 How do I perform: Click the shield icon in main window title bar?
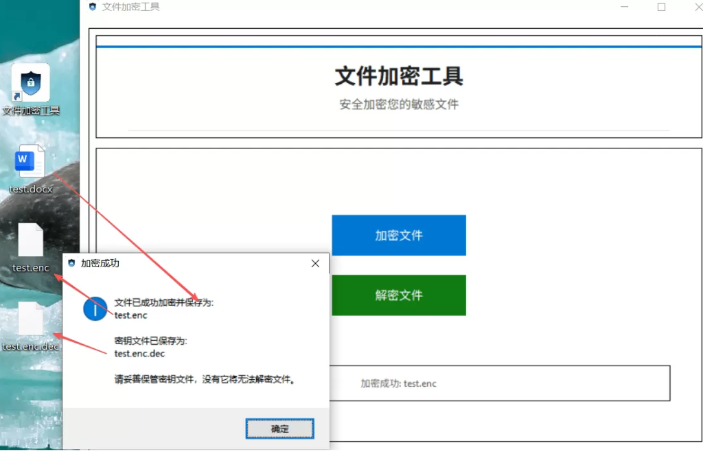coord(93,7)
